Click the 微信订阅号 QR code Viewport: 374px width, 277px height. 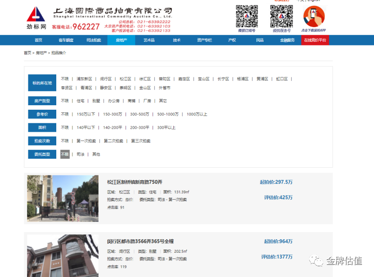(x=247, y=17)
